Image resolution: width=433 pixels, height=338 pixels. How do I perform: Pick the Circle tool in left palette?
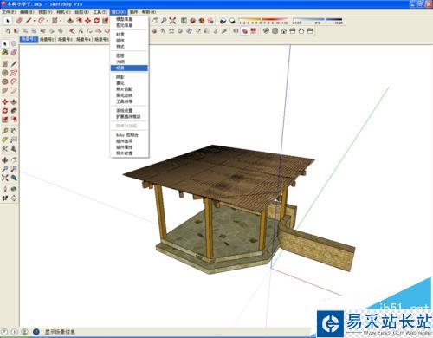[5, 73]
